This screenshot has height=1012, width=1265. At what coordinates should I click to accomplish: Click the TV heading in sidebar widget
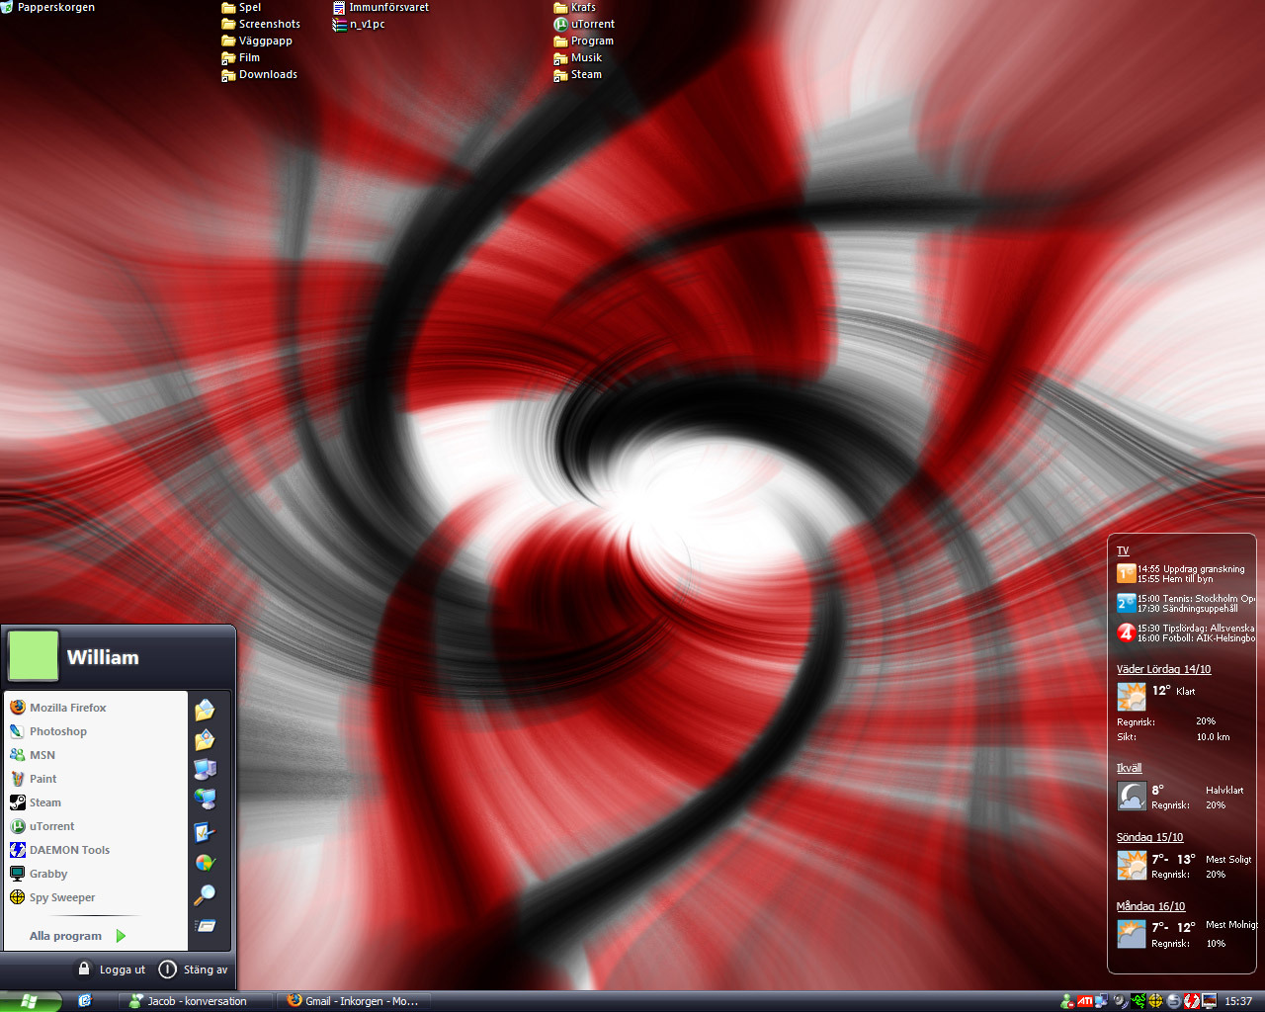[x=1123, y=550]
